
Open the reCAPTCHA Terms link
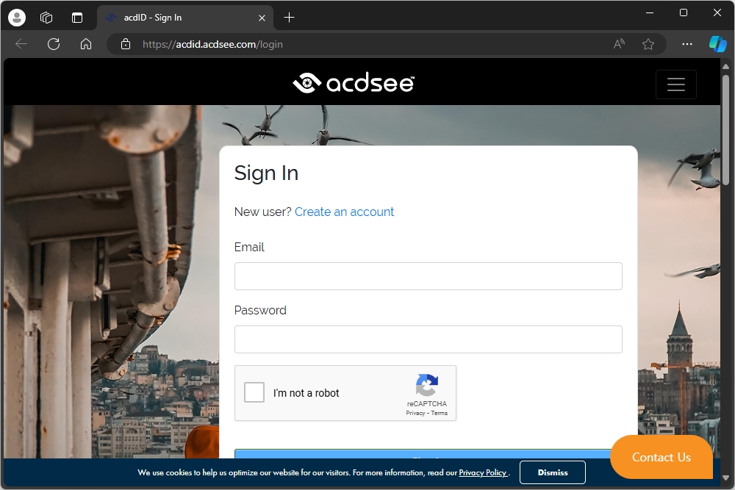[x=440, y=413]
